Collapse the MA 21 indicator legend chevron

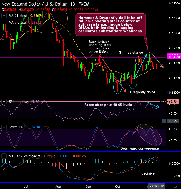click(4, 16)
